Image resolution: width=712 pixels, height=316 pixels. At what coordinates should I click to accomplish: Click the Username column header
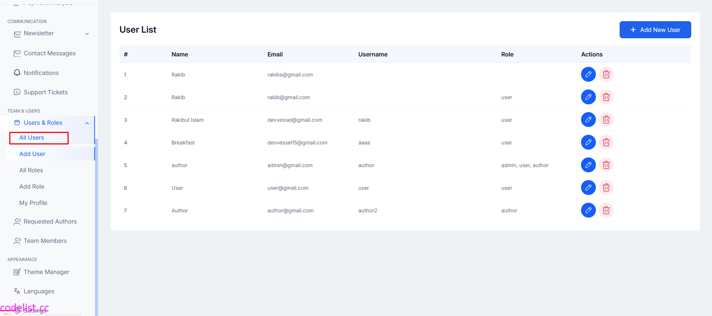[373, 54]
